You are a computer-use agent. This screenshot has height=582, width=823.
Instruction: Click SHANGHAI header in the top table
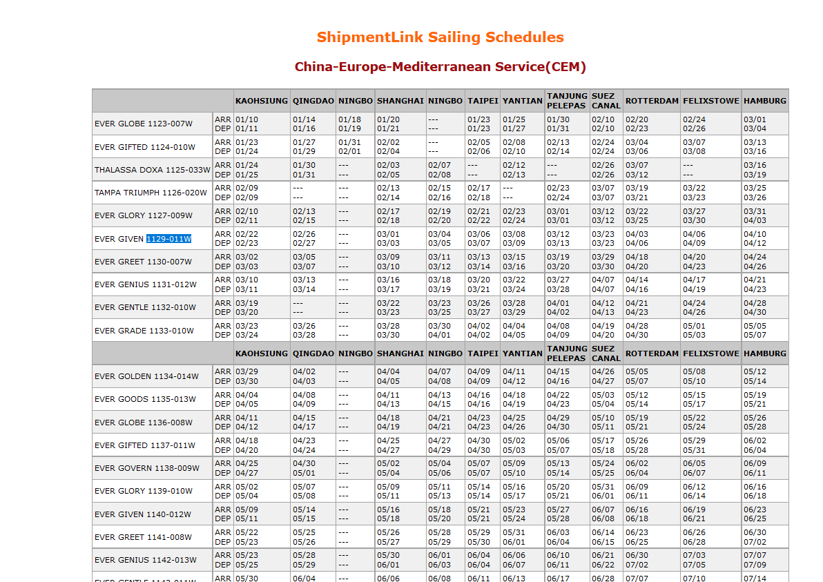(x=400, y=101)
